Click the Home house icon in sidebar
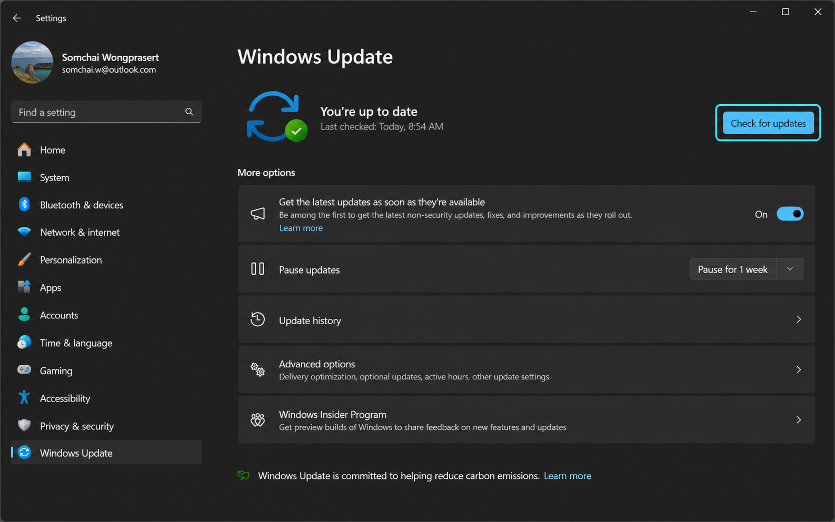 (x=24, y=150)
